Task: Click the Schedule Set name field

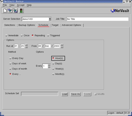Action: [x=40, y=94]
